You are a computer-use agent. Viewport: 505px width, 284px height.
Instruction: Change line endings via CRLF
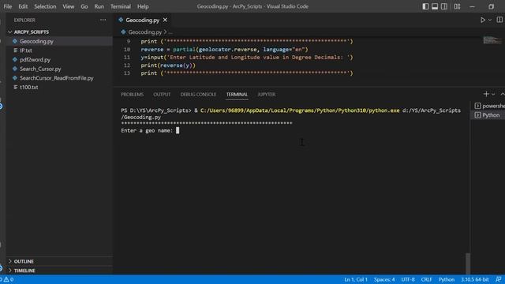(426, 279)
